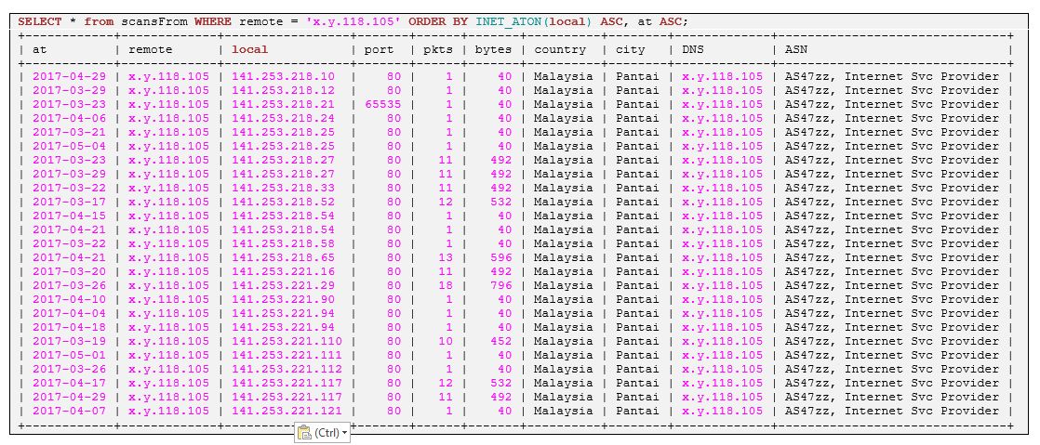Click Pantai in the 2017-04-07 row
Image resolution: width=1040 pixels, height=445 pixels.
coord(637,411)
